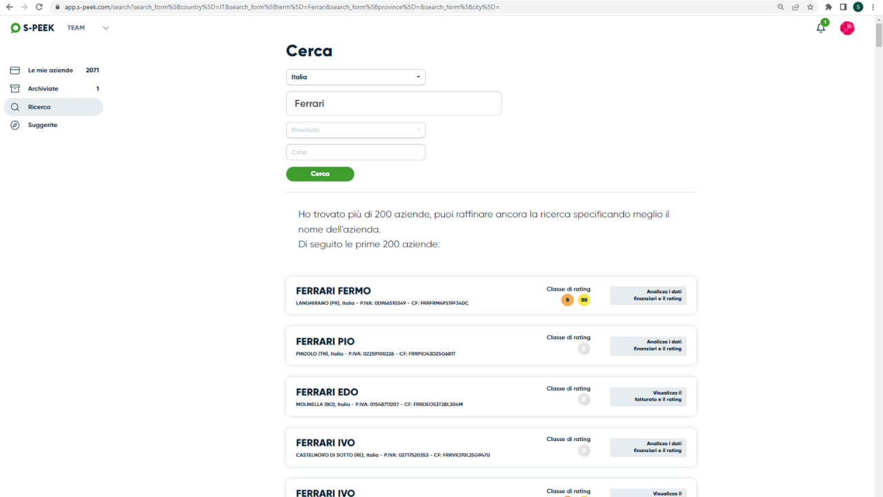Screen dimensions: 883x497
Task: Toggle the browser side panel
Action: (x=843, y=7)
